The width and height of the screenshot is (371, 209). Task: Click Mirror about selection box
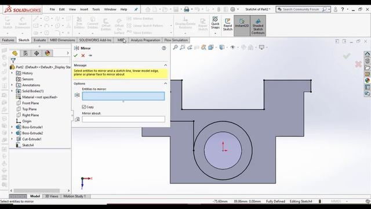tap(123, 119)
